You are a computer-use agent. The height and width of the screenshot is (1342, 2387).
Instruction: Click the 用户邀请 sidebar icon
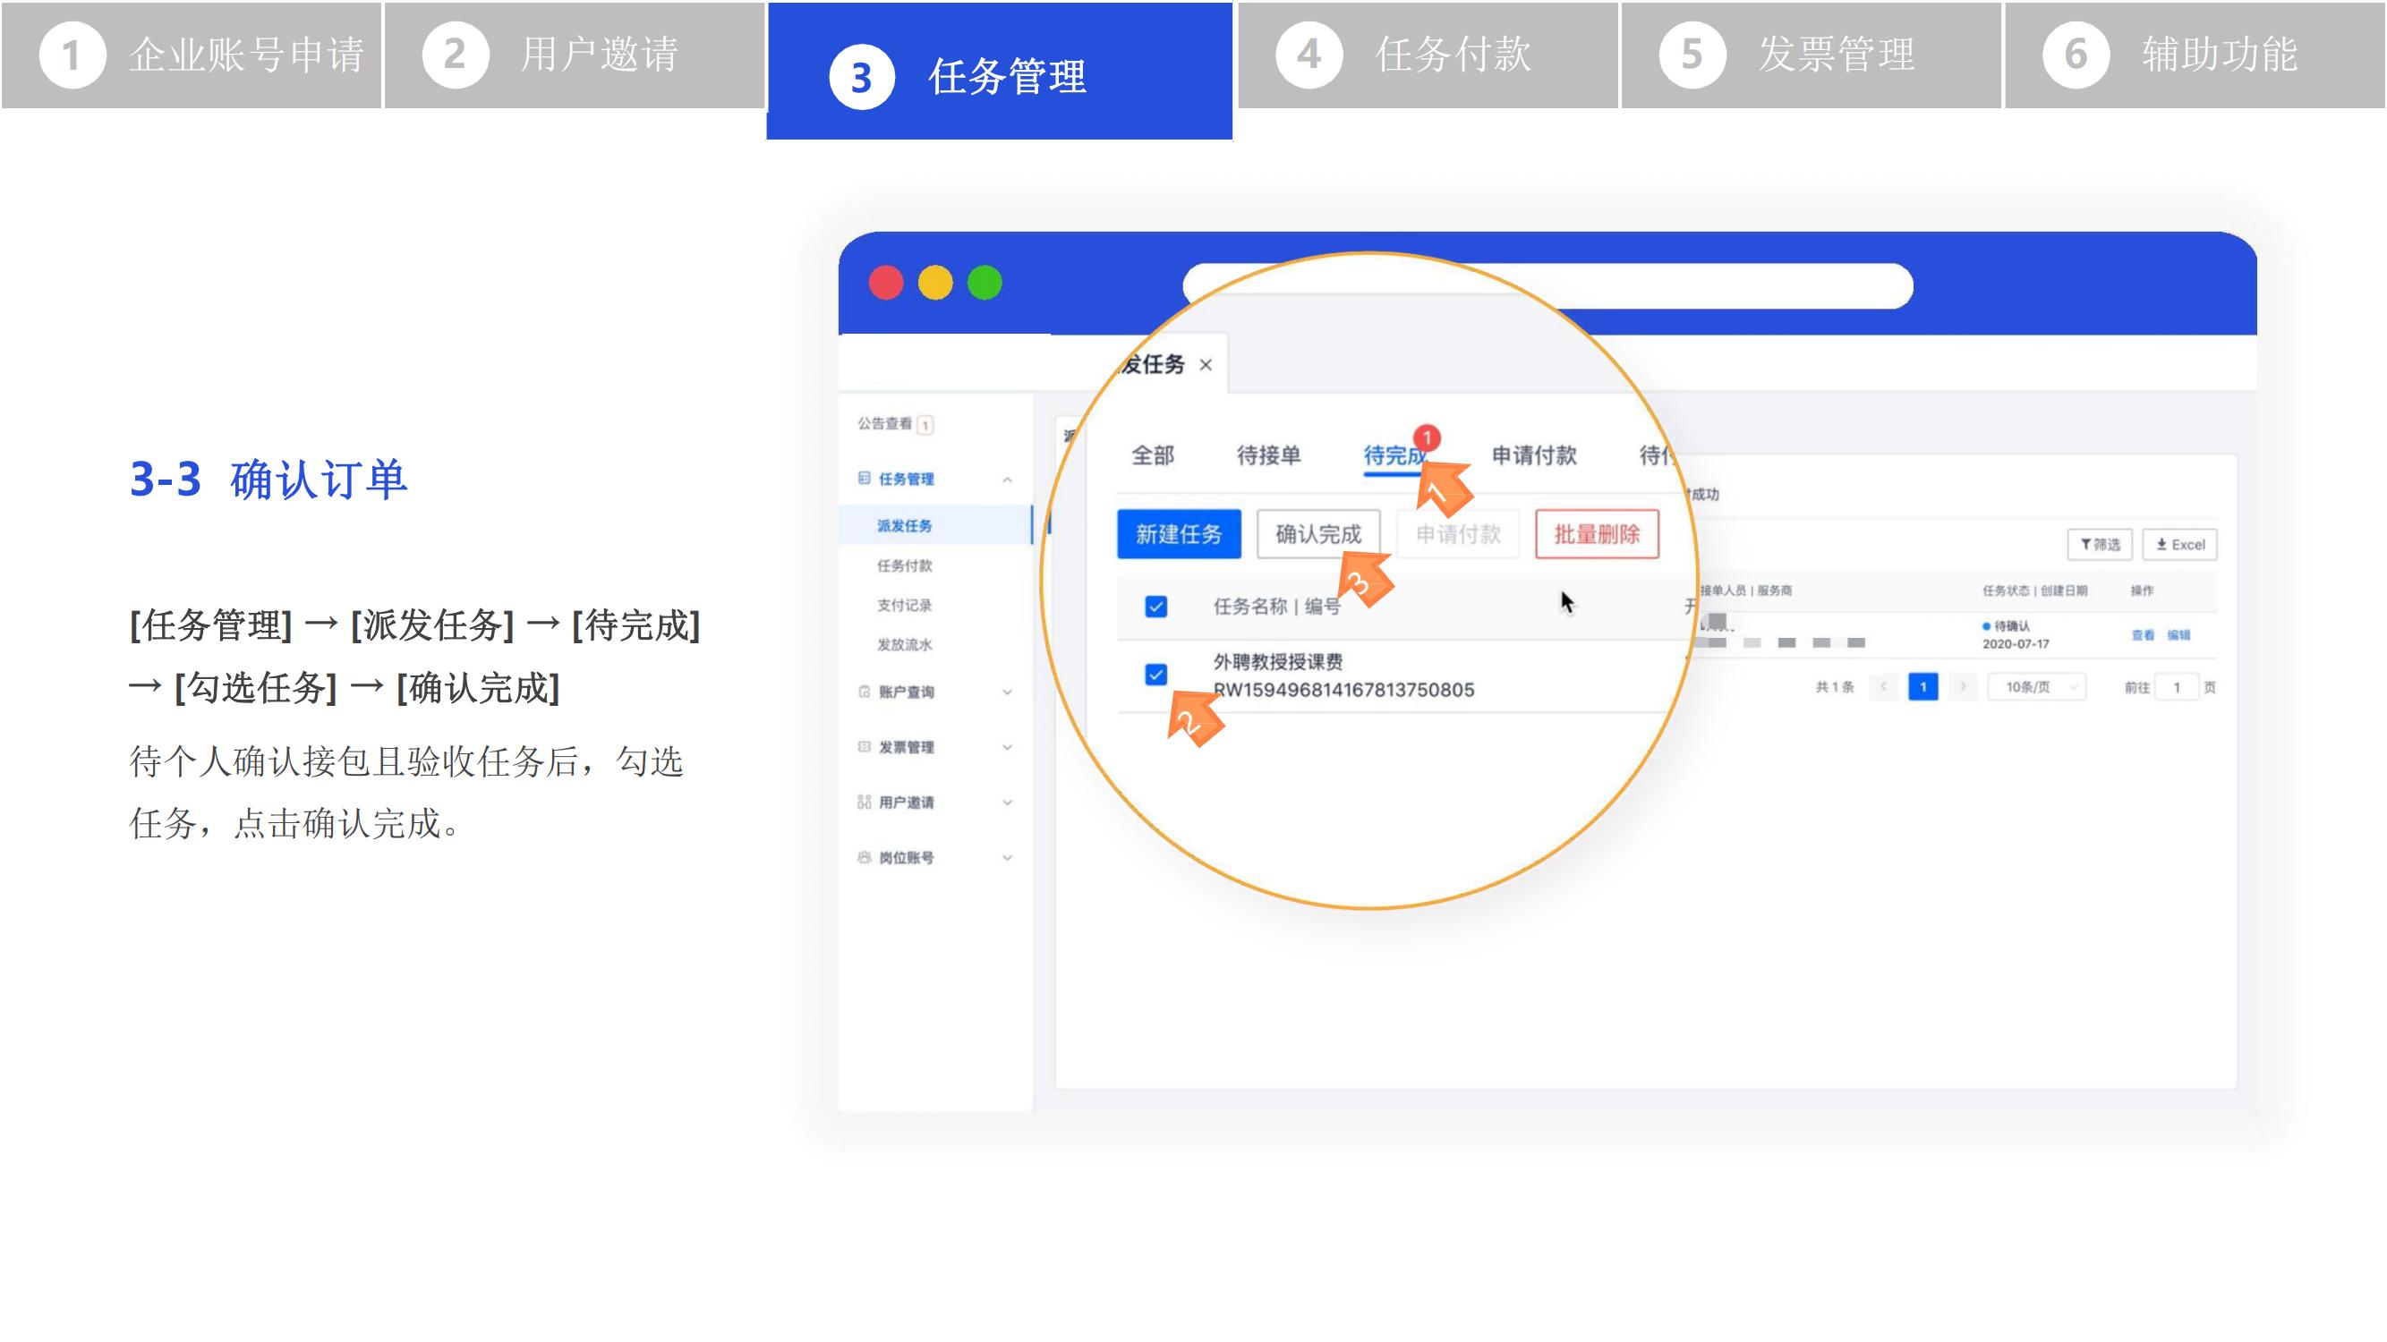(864, 802)
